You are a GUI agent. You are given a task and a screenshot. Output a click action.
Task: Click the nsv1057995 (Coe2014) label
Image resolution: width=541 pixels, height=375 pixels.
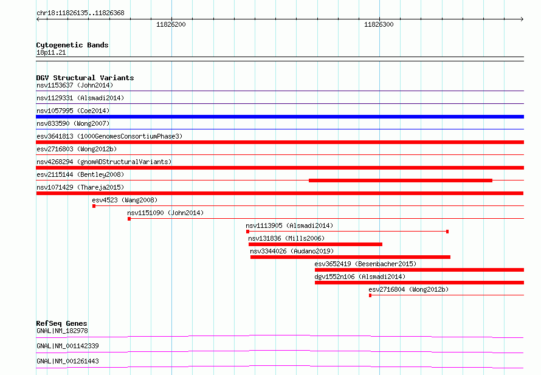[x=73, y=111]
